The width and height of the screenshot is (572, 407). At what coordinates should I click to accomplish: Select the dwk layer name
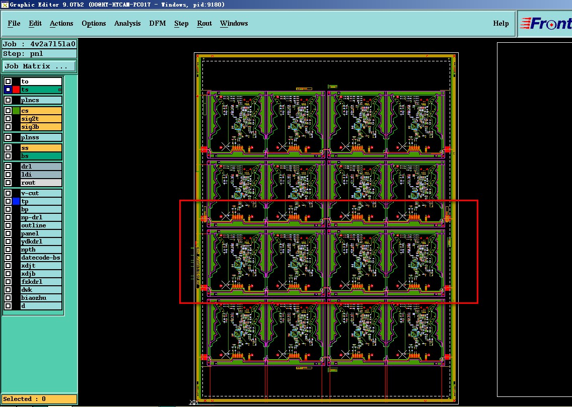tap(41, 290)
